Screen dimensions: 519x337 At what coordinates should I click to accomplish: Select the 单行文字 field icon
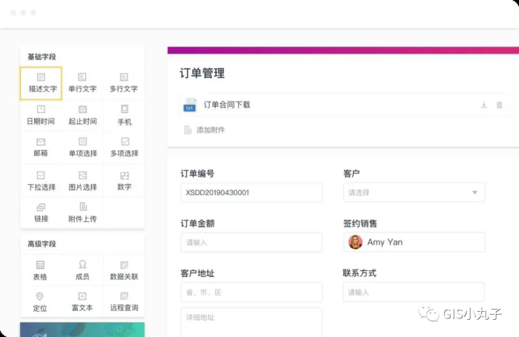click(x=82, y=77)
